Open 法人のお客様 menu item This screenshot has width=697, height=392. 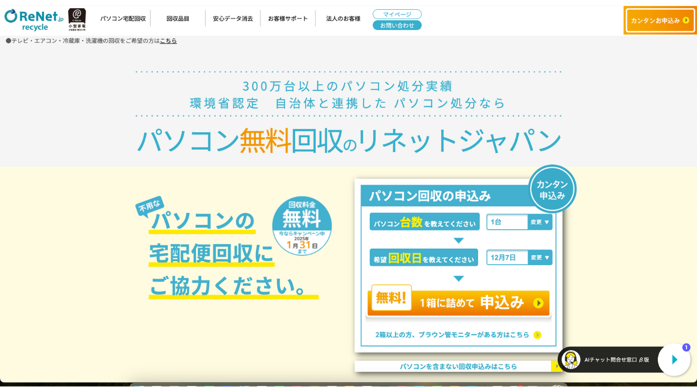pos(343,19)
